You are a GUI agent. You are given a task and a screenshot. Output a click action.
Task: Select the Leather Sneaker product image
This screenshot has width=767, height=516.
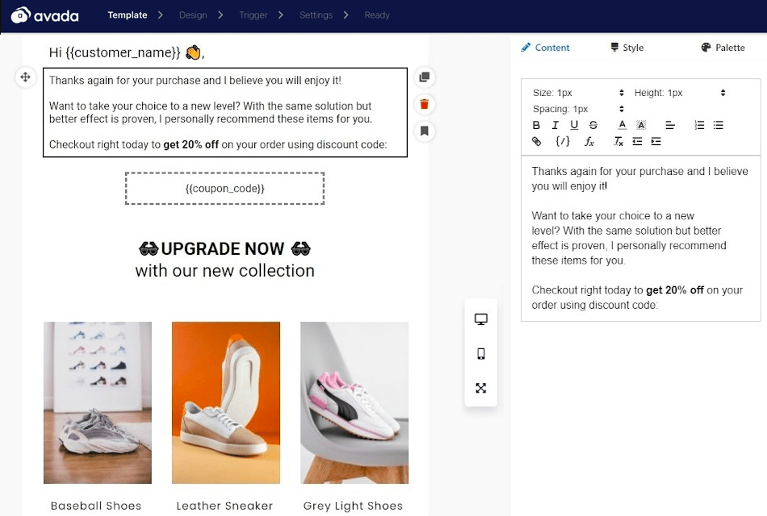[x=226, y=402]
